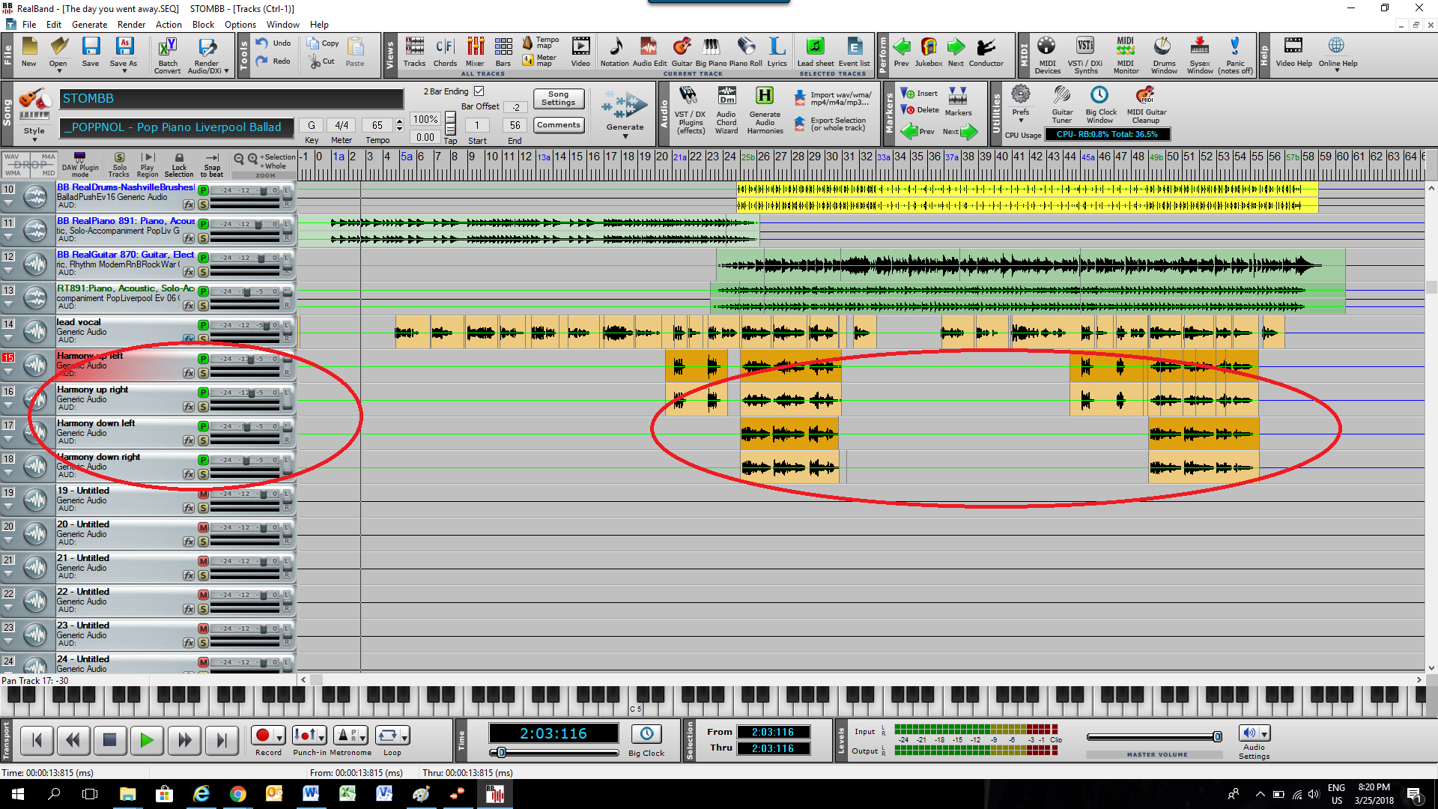Toggle Lock Selection
1438x809 pixels.
click(x=179, y=165)
